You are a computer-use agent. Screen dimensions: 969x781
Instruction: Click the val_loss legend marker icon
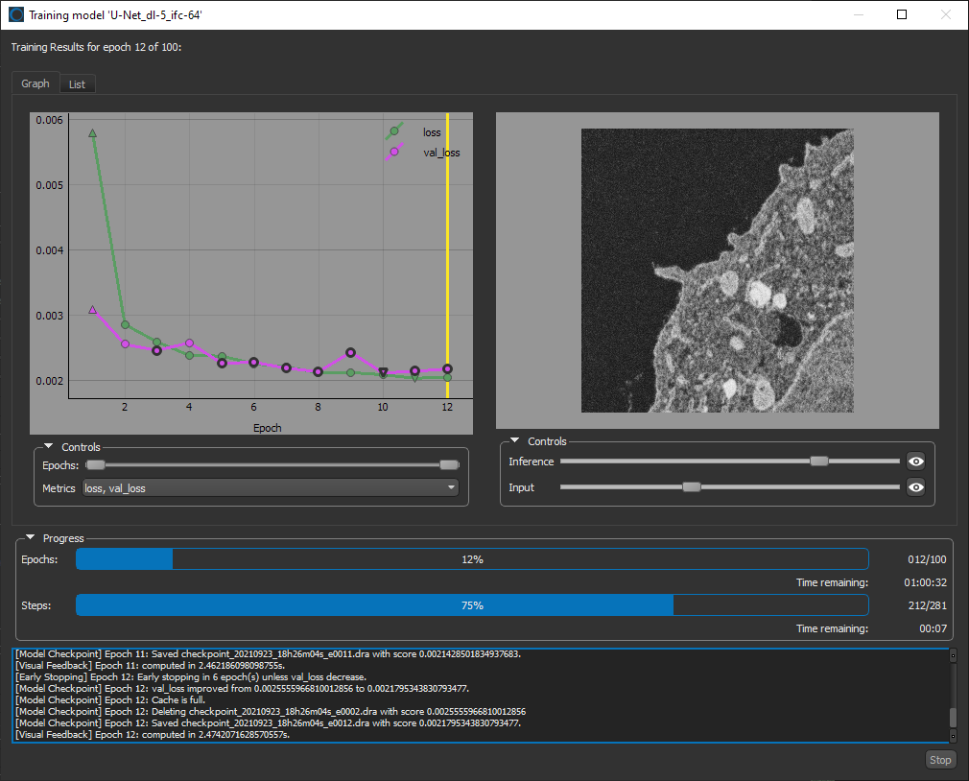pos(394,152)
